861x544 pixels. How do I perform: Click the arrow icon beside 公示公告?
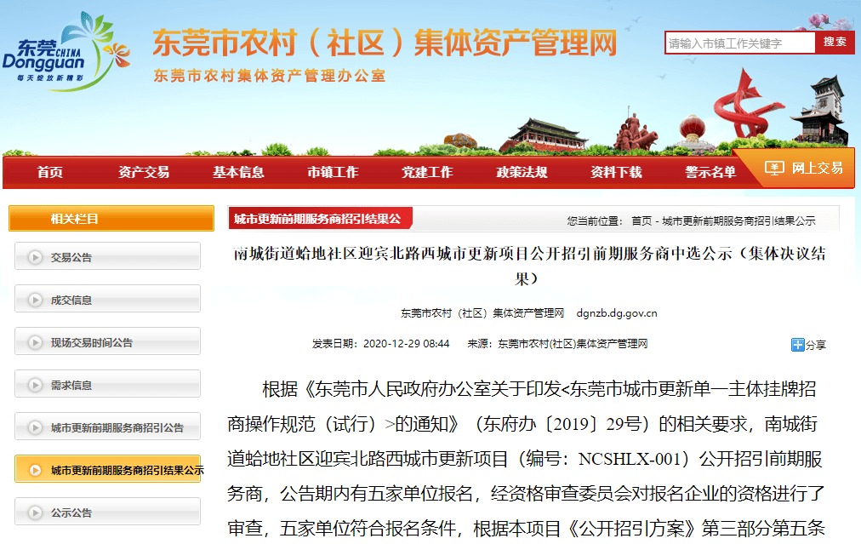35,513
